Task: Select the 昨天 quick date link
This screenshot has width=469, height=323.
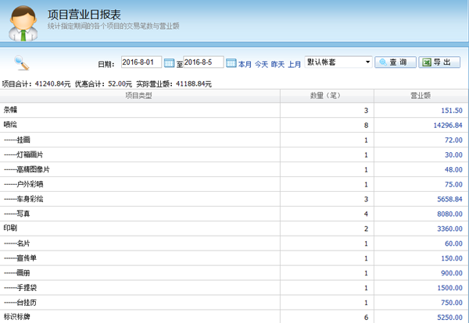Action: coord(277,63)
